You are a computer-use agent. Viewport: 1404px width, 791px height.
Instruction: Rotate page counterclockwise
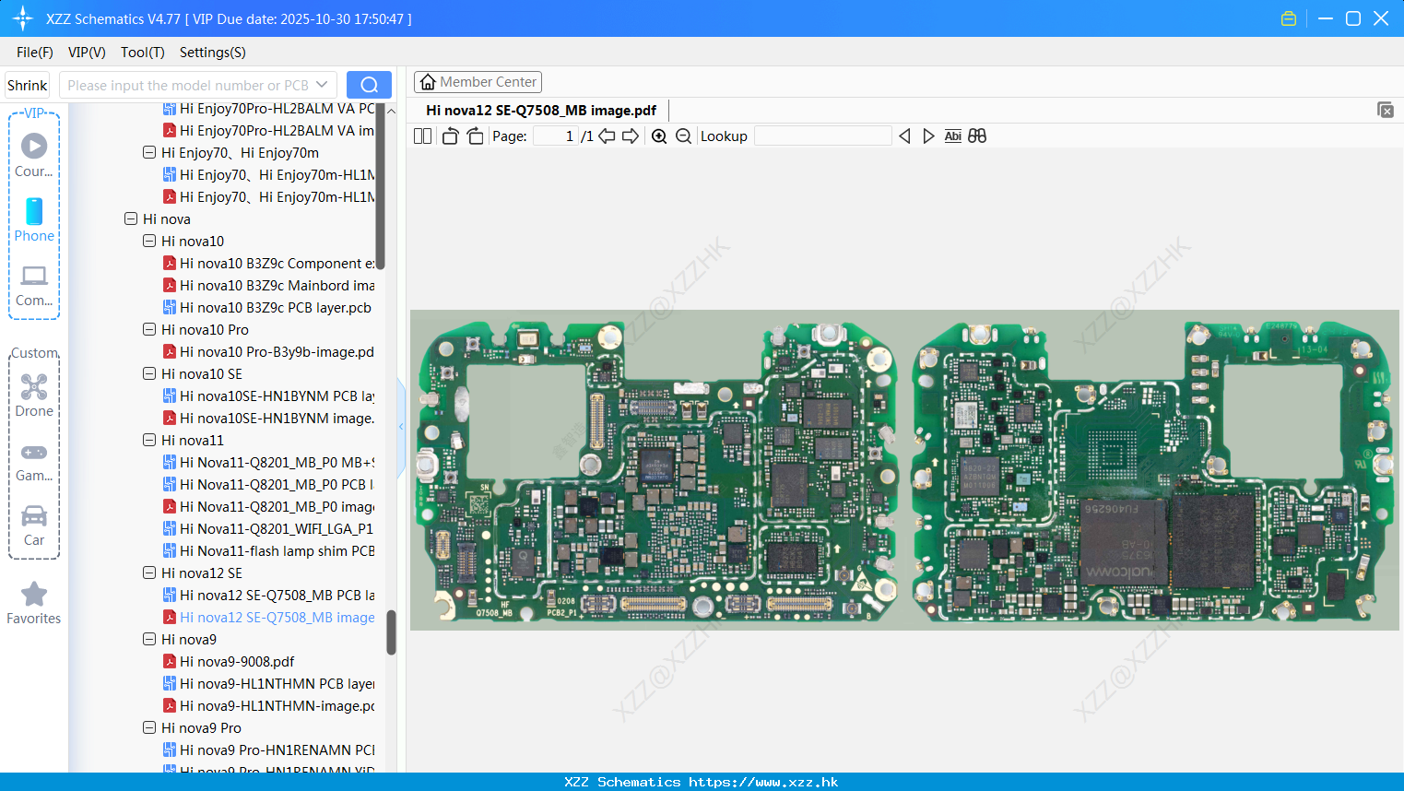tap(450, 136)
